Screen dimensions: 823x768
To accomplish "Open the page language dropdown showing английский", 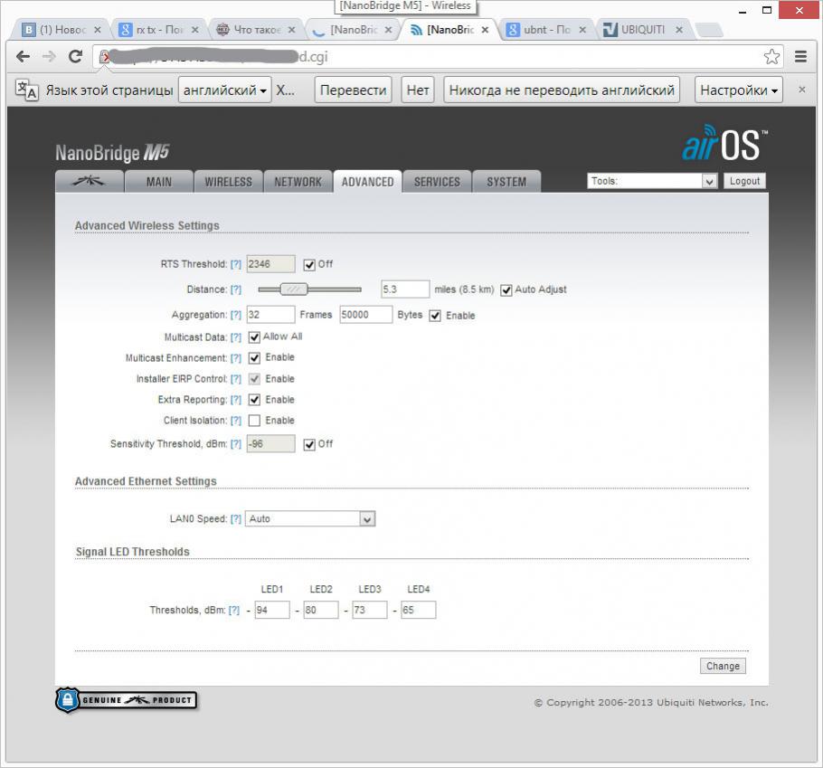I will 224,90.
